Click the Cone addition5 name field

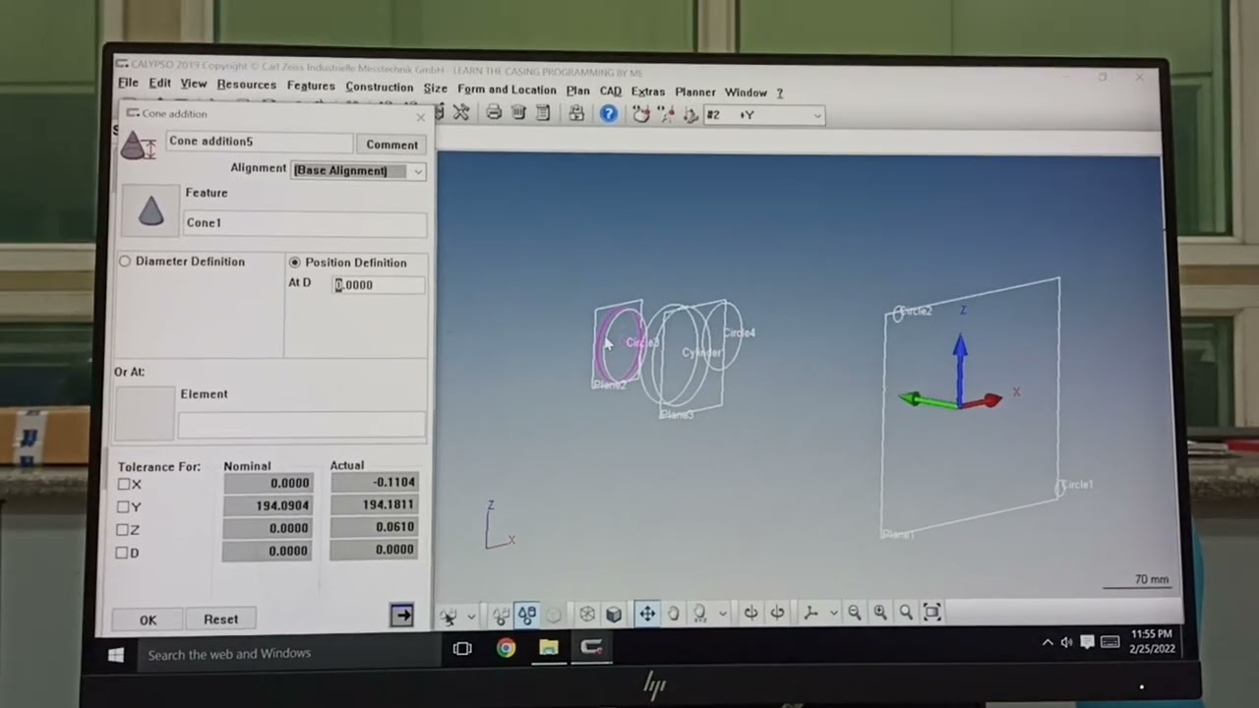(258, 142)
